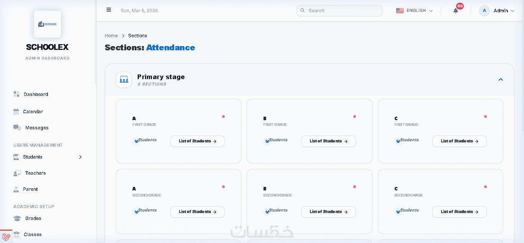Click students icon in Second Grade C card
Screen dimensions: 524x243
(x=398, y=212)
